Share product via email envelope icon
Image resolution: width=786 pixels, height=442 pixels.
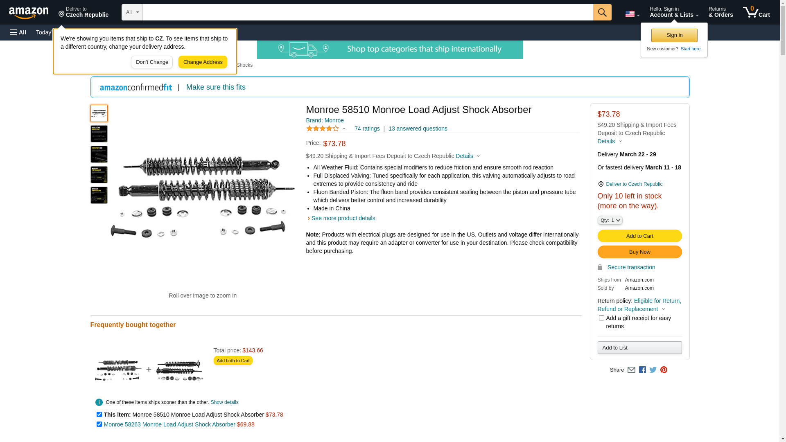[x=631, y=370]
